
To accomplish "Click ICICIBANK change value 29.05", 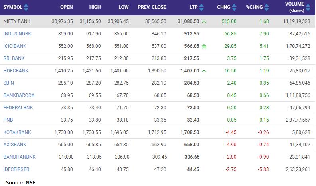I will point(230,46).
